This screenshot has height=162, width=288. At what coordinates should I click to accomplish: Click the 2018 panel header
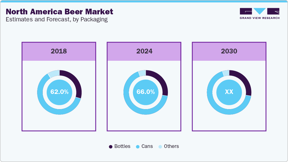(x=59, y=51)
